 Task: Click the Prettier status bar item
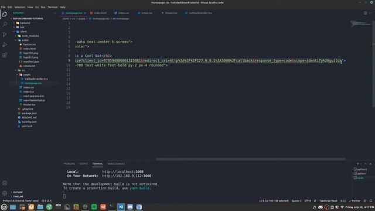click(x=354, y=200)
